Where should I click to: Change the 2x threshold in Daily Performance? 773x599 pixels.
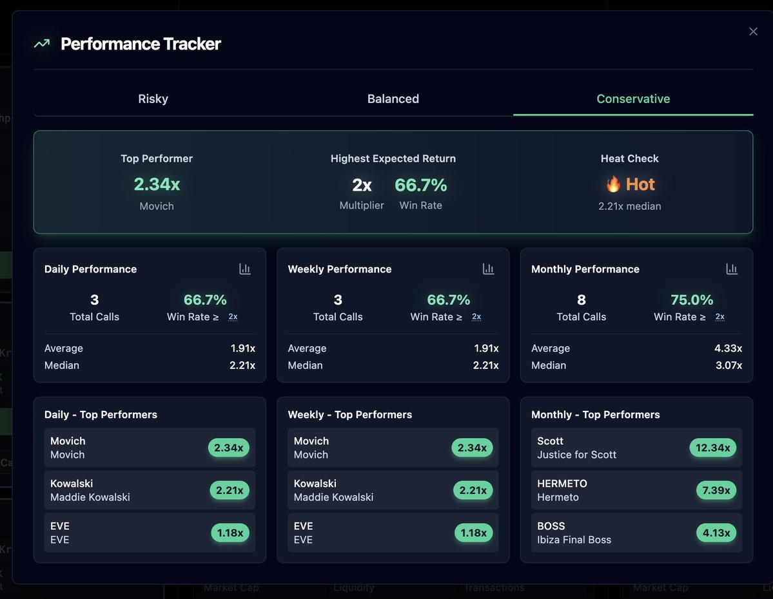tap(233, 317)
